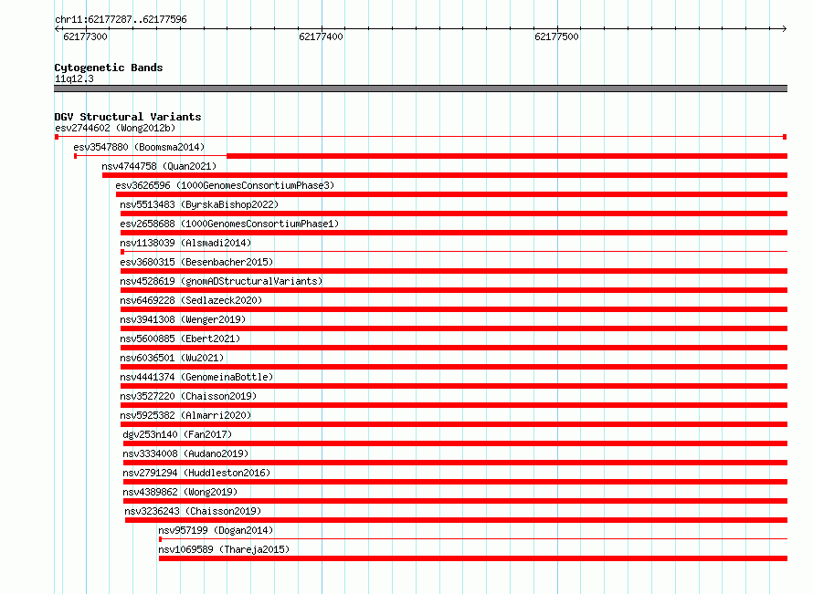Click the nsv6469228 (Sedlazeck2020) label
813x594 pixels.
(191, 300)
